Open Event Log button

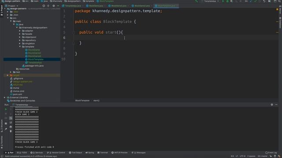tap(271, 153)
